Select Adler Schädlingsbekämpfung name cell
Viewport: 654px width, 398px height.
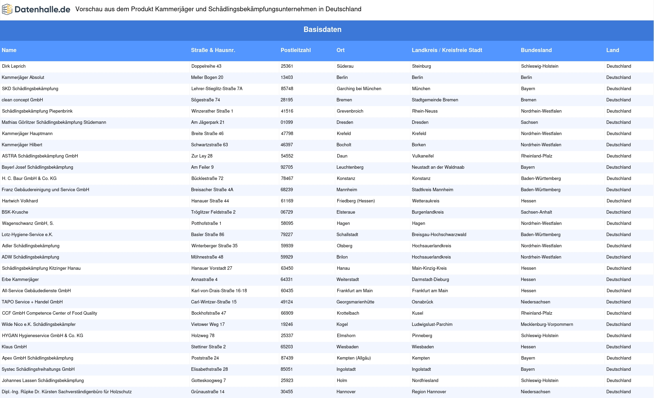coord(31,246)
